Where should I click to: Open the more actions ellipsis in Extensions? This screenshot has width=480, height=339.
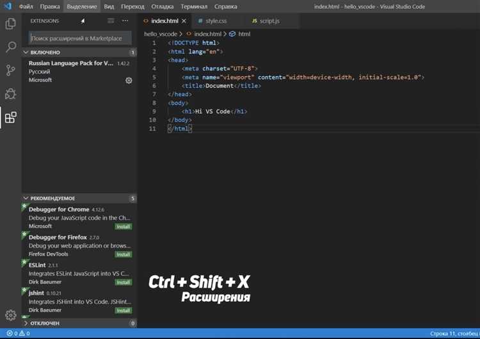click(x=125, y=21)
